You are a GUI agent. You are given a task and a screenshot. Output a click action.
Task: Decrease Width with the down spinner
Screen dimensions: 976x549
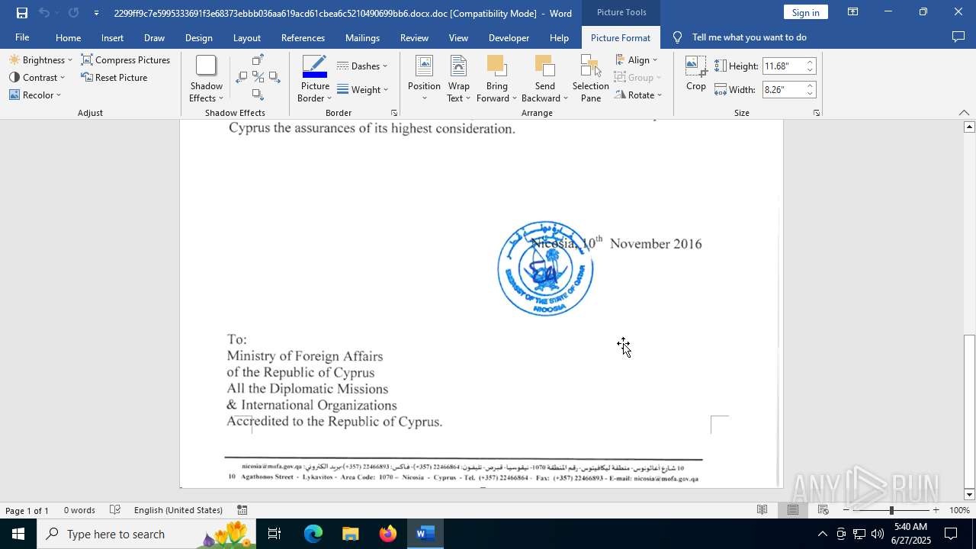810,94
